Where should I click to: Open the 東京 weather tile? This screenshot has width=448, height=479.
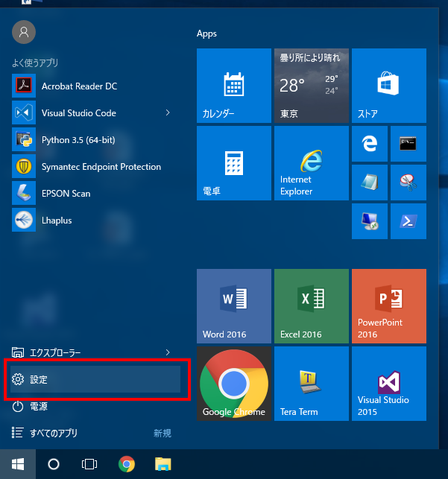(x=312, y=86)
